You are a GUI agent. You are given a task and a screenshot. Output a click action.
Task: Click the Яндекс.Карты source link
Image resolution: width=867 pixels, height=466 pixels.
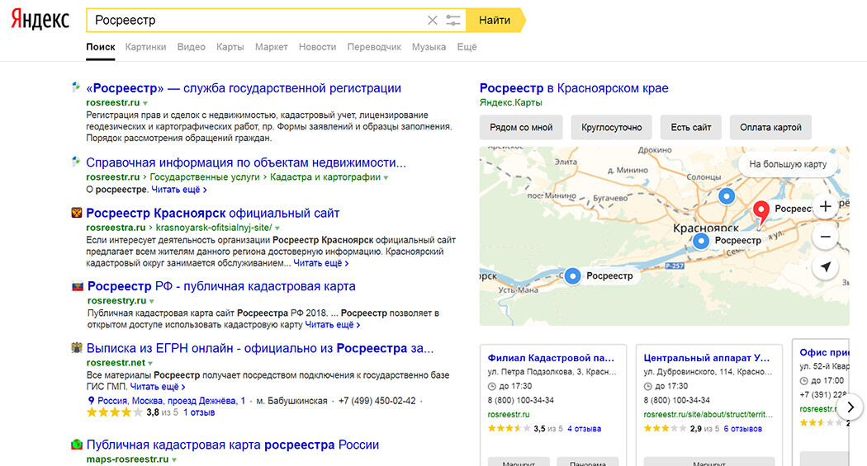(x=511, y=103)
